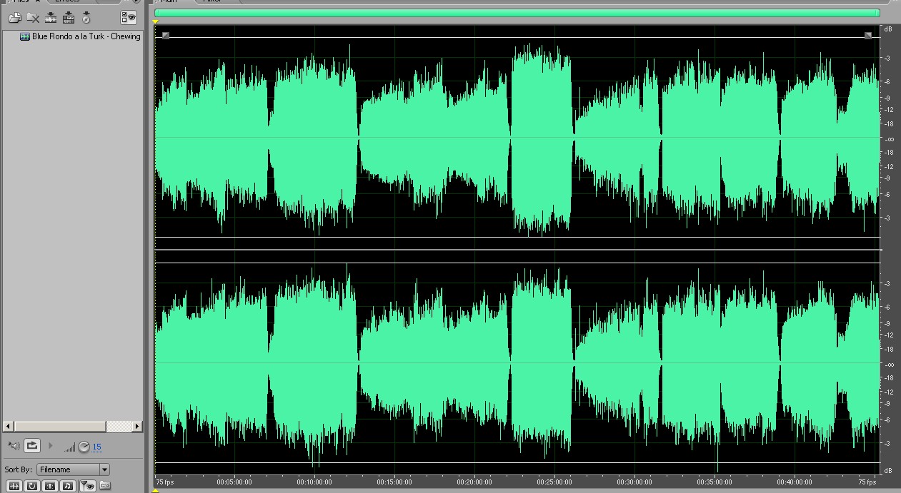This screenshot has height=493, width=901.
Task: Click the Close File icon
Action: point(32,18)
